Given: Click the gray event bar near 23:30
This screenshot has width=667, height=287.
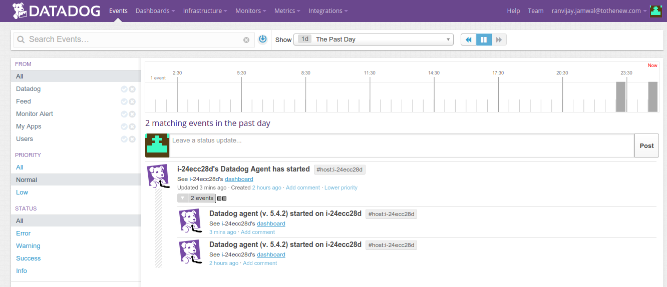Looking at the screenshot, I should 621,97.
